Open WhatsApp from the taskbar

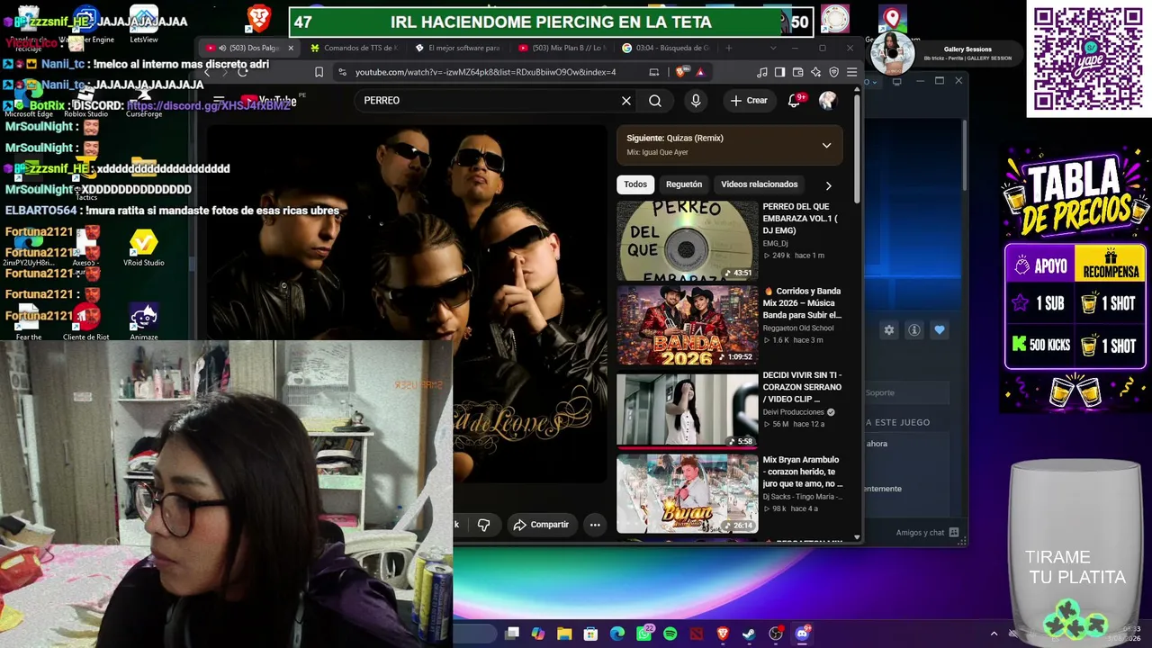pos(644,634)
